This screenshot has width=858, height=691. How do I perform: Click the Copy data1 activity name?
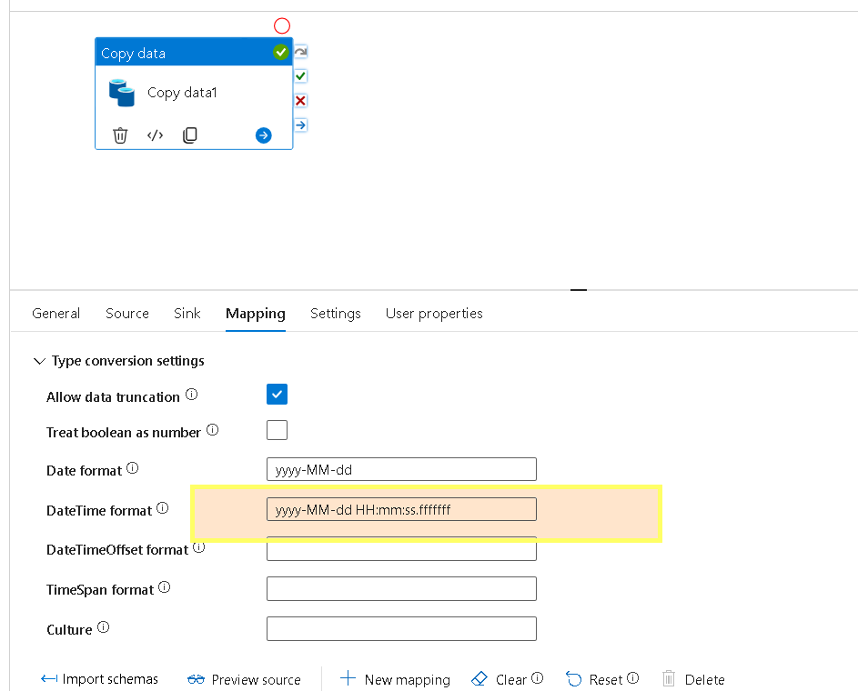coord(182,93)
